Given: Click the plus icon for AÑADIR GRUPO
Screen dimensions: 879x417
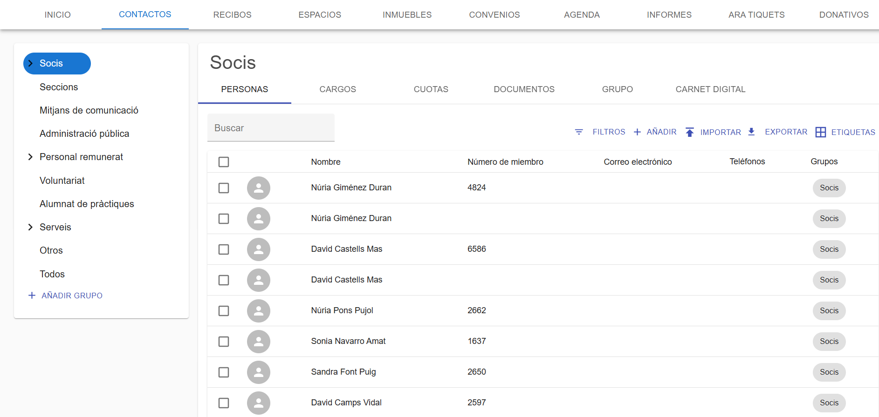Looking at the screenshot, I should [x=32, y=296].
